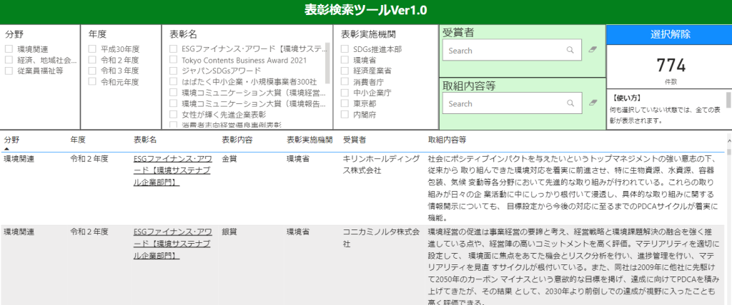This screenshot has width=732, height=305.
Task: Tick the 令和２年度 checkbox
Action: click(92, 60)
